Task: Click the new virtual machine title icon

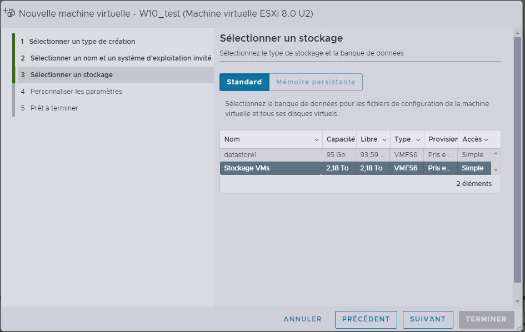Action: coord(9,12)
